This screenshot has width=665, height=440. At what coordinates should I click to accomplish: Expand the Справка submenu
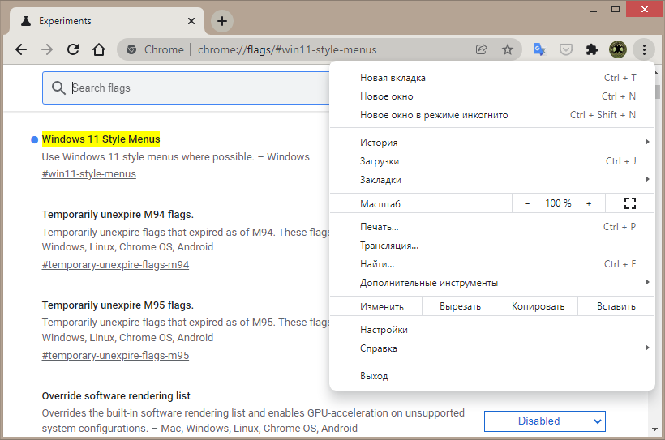(x=492, y=348)
